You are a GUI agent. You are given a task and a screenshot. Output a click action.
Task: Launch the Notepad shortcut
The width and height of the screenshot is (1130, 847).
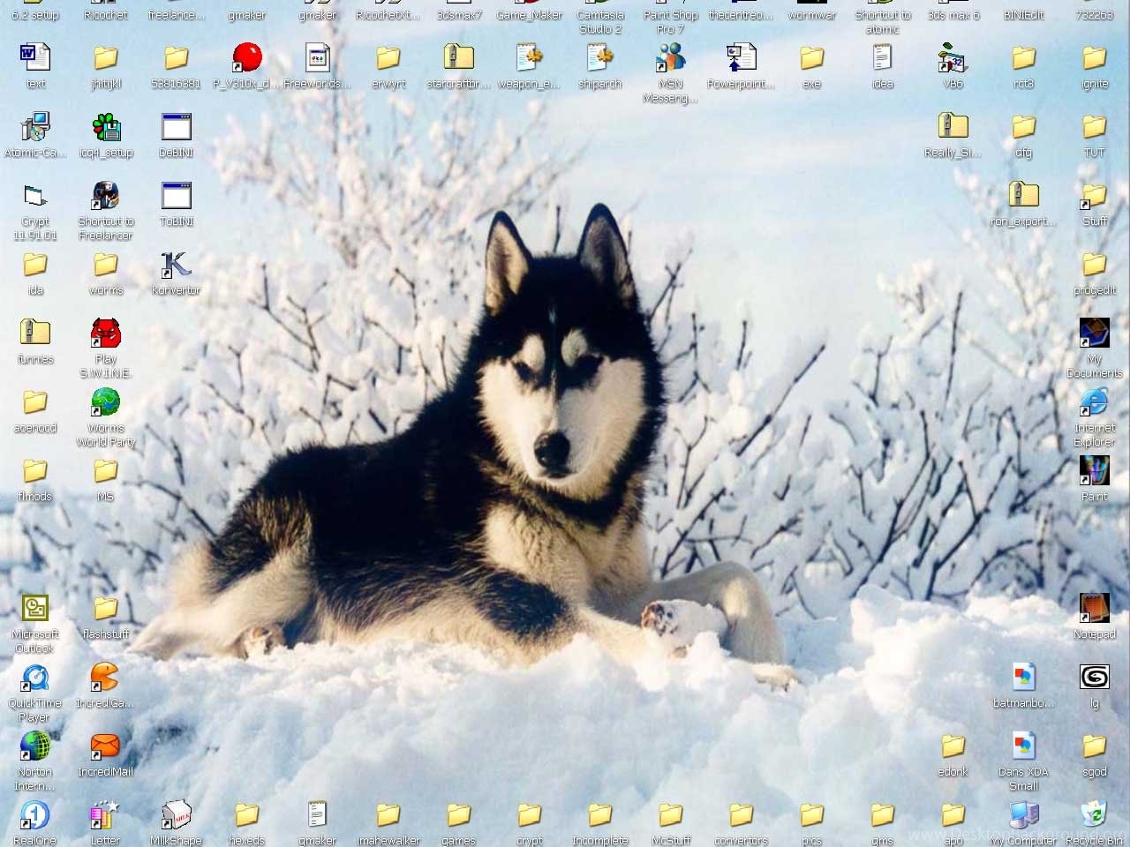coord(1095,609)
